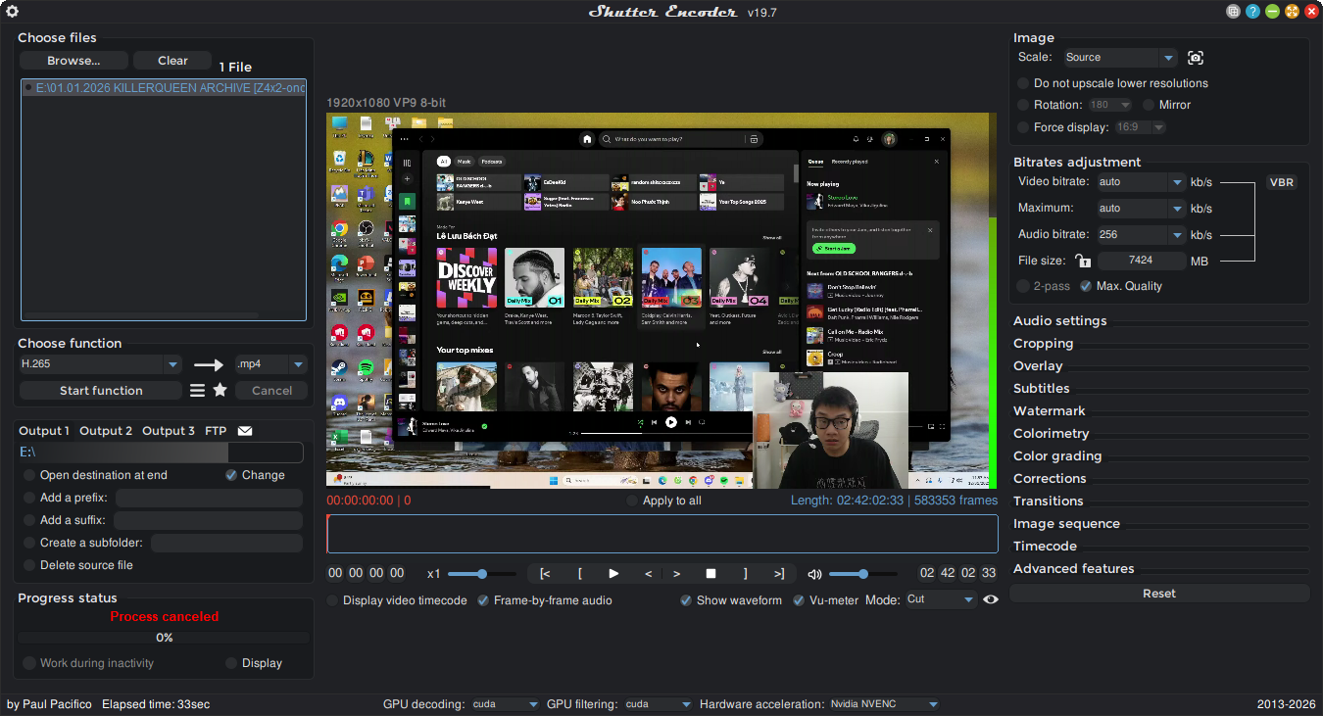Adjust the playback speed slider
The image size is (1323, 716).
[x=482, y=574]
